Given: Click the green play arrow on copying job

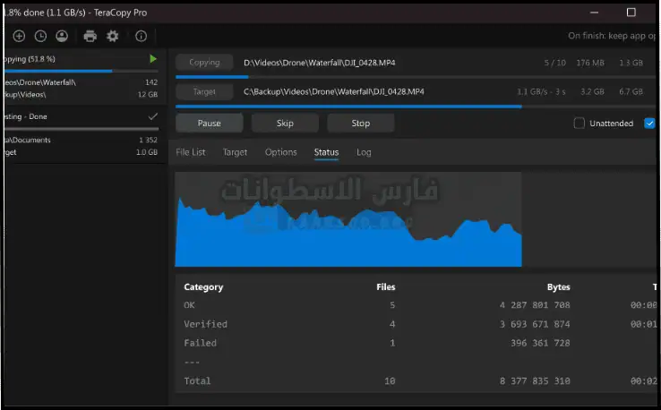Looking at the screenshot, I should point(153,59).
